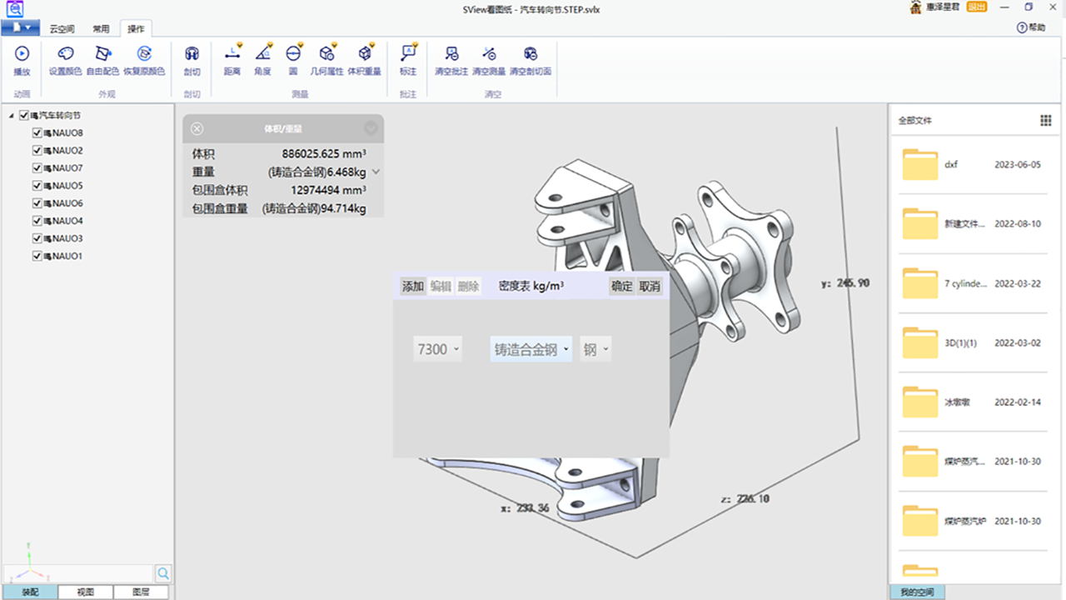Click the 确定 confirm button in density dialog
The width and height of the screenshot is (1066, 600).
click(x=621, y=286)
